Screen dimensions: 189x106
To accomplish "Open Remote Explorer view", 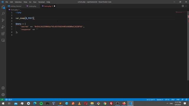I will click(x=3, y=40).
